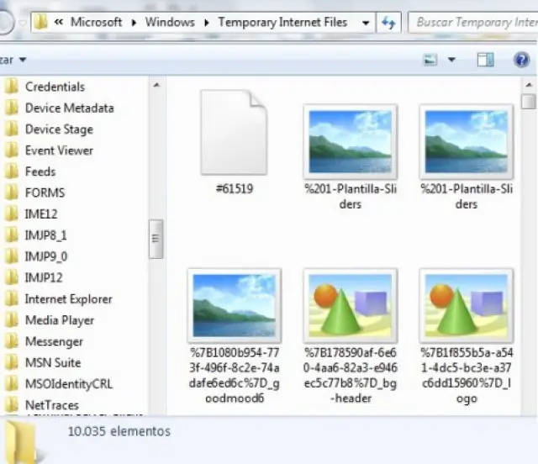Select the Media Player folder
The image size is (538, 464).
coord(59,320)
